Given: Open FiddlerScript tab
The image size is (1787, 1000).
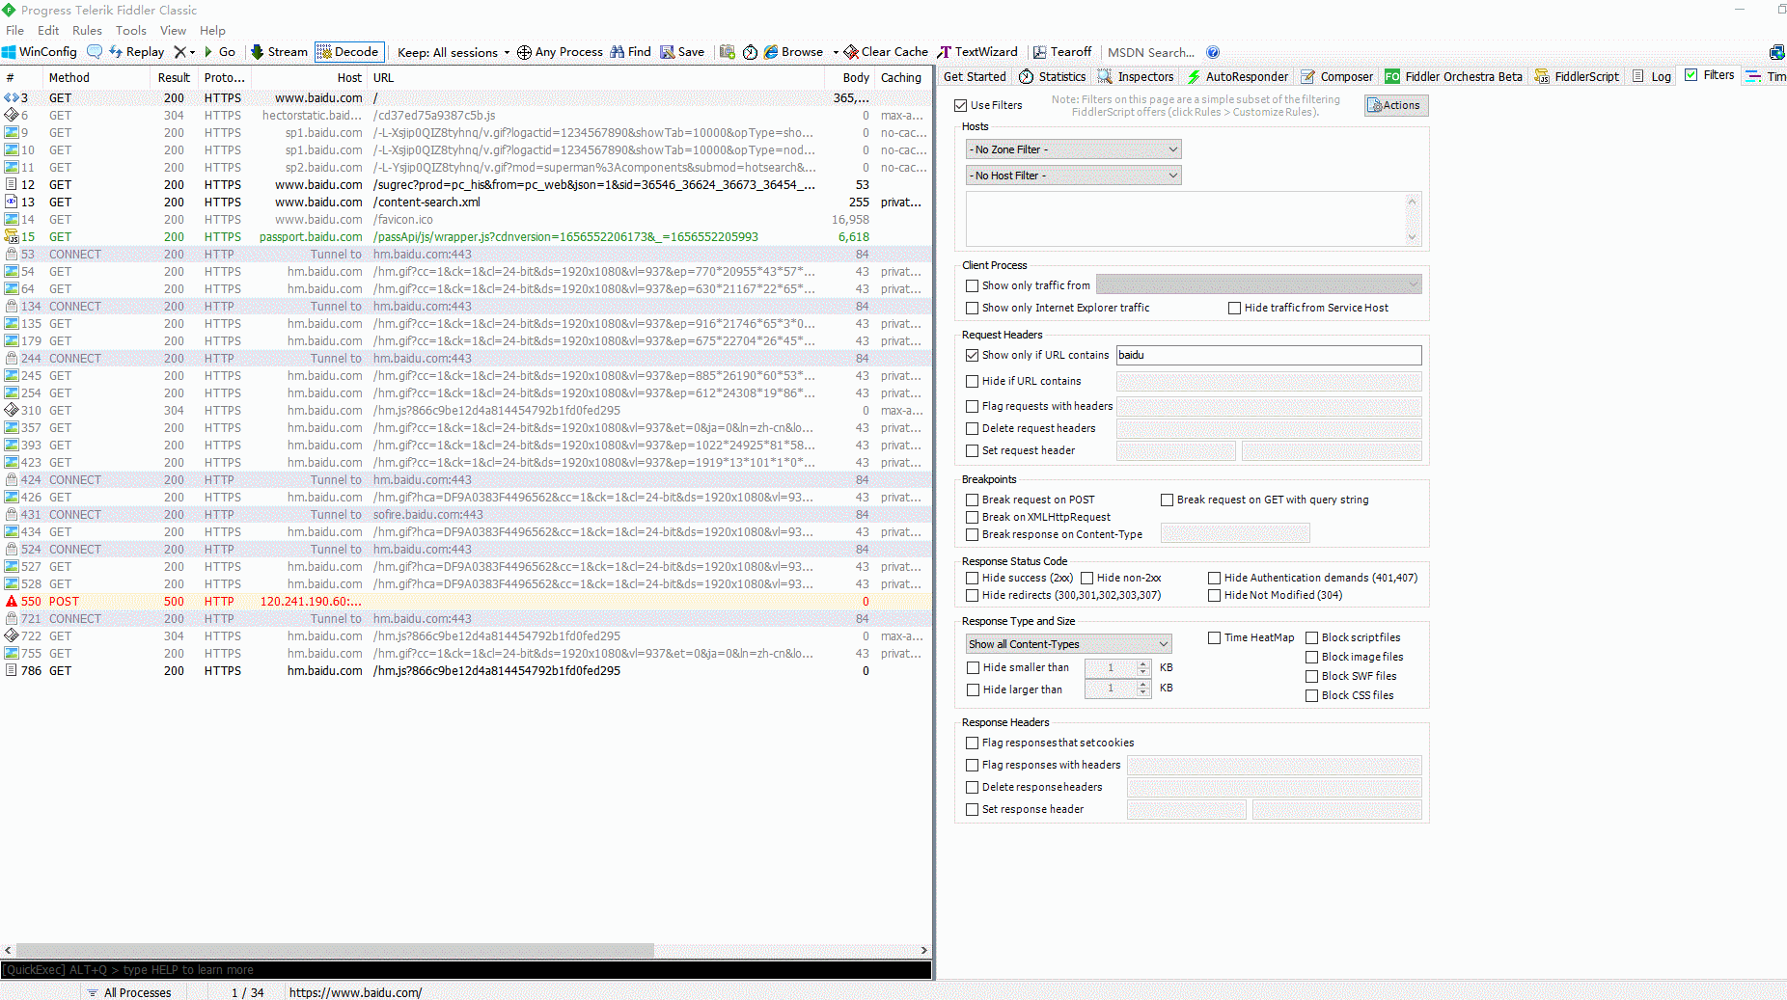Looking at the screenshot, I should coord(1577,77).
